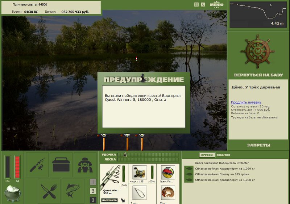
Task: Click location name 'Дёма. У трёх деревьев'
Action: coord(256,87)
